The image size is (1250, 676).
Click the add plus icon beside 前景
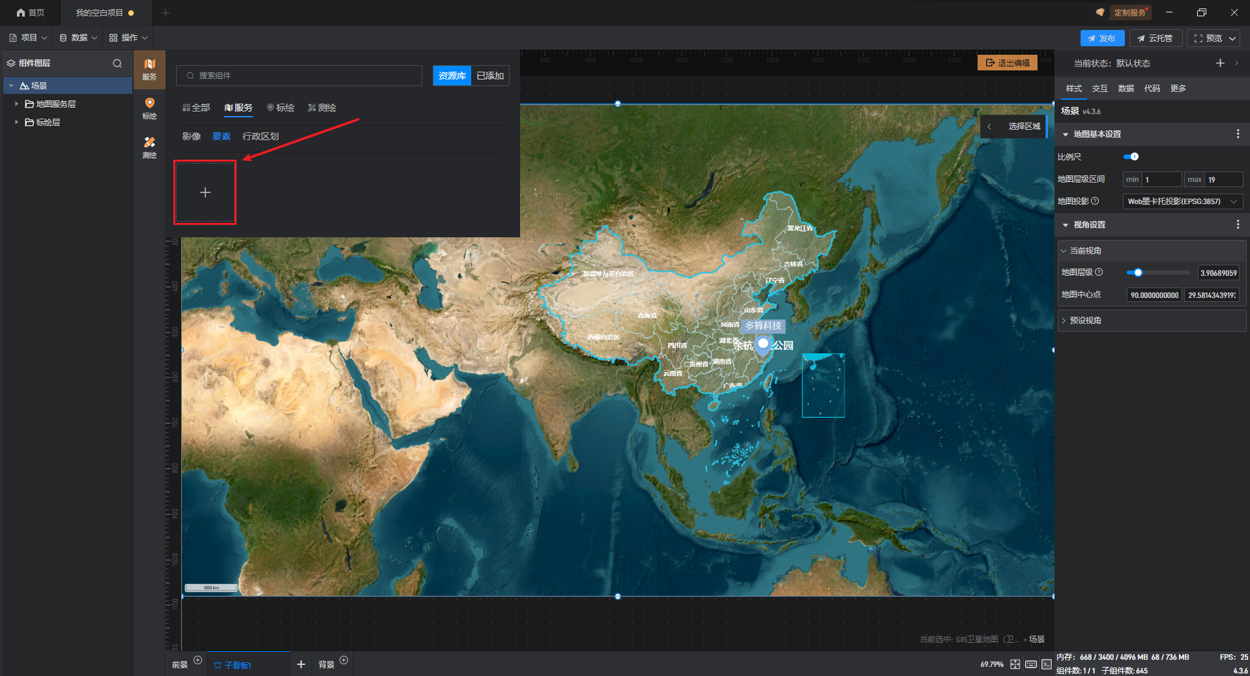coord(198,660)
